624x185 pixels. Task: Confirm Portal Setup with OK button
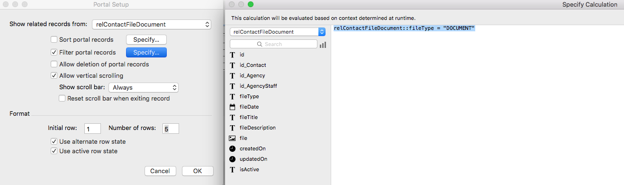(198, 171)
